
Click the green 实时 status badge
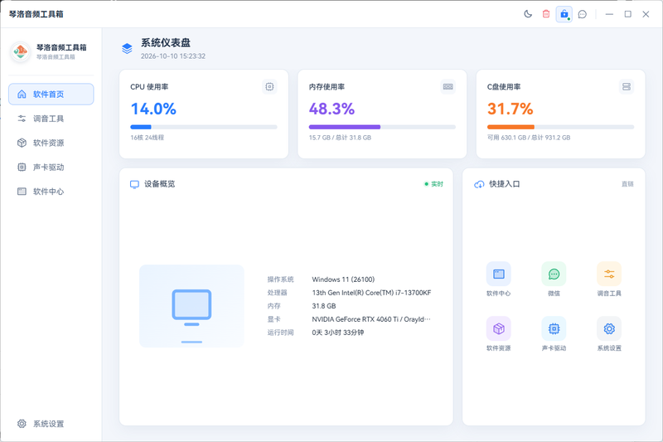pos(433,184)
